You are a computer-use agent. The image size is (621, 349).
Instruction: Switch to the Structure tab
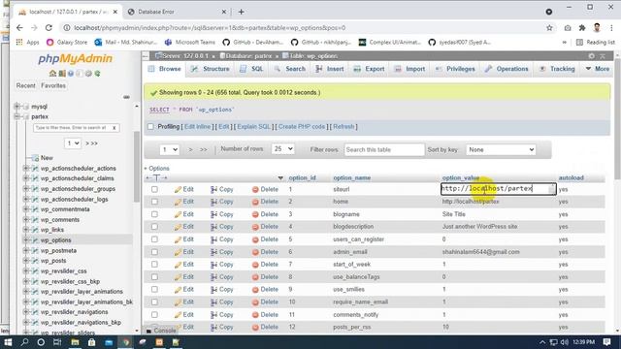(210, 69)
